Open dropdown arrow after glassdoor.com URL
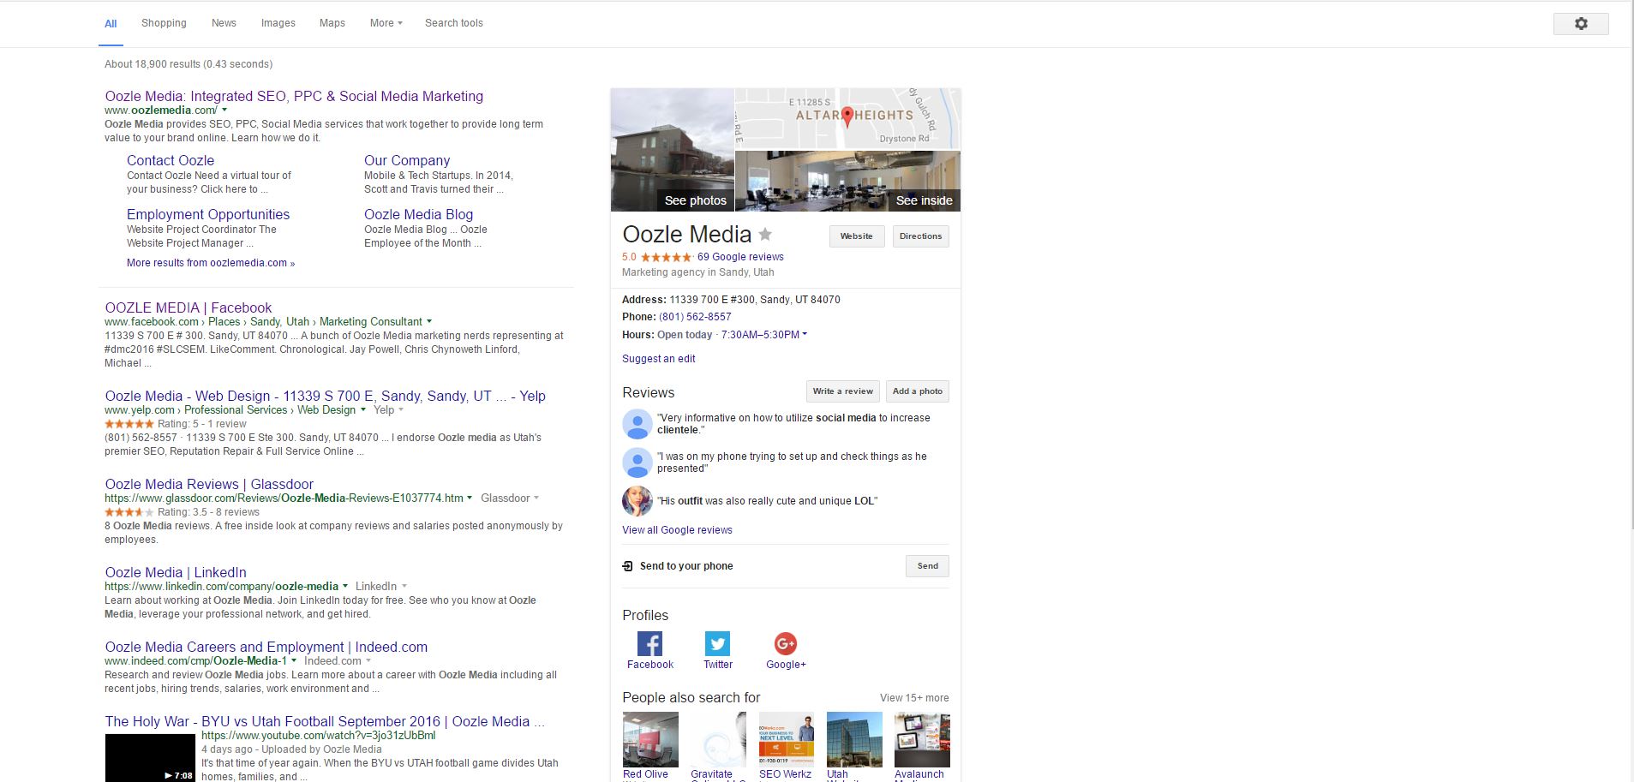The width and height of the screenshot is (1634, 782). [470, 498]
